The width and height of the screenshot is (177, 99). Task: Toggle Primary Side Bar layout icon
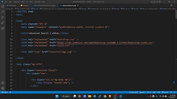tap(152, 2)
